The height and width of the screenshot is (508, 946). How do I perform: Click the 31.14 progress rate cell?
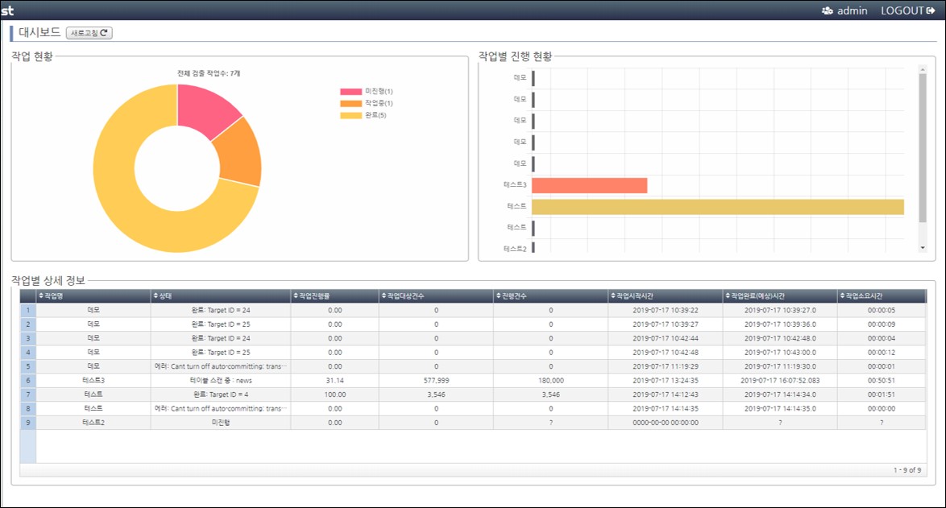(x=335, y=381)
